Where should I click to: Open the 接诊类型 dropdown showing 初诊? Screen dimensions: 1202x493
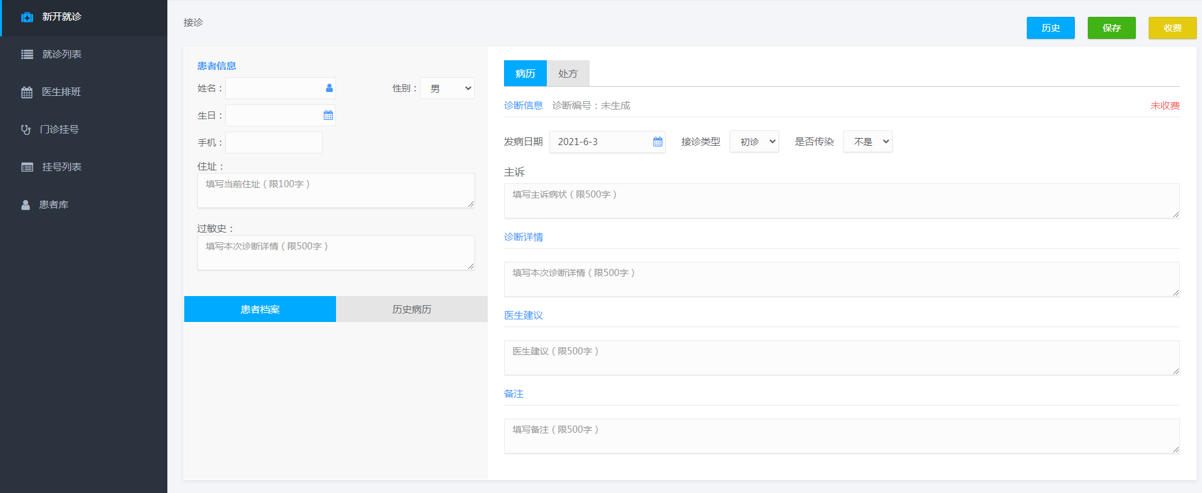(x=754, y=142)
